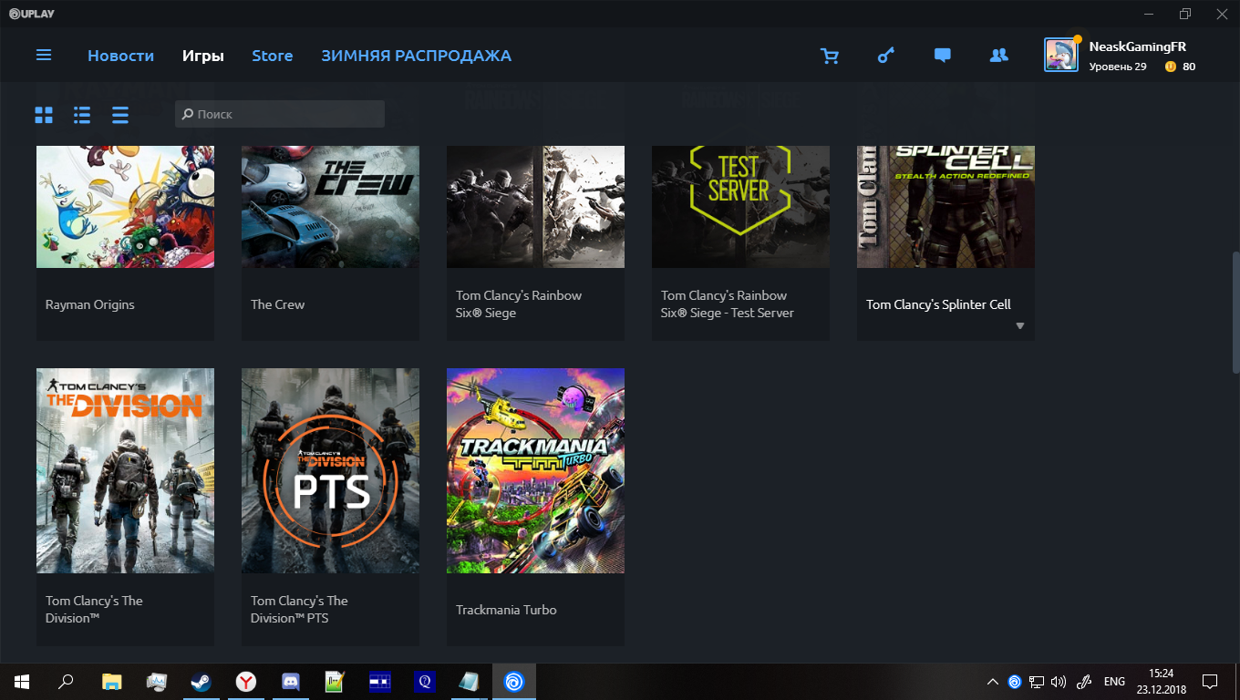Open Yandex Browser from taskbar
1240x700 pixels.
tap(245, 681)
